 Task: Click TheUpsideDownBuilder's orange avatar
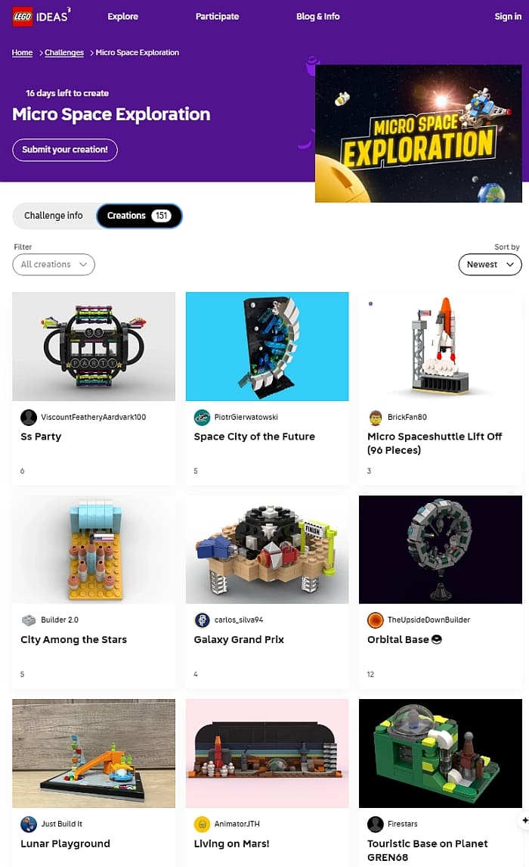(x=375, y=620)
